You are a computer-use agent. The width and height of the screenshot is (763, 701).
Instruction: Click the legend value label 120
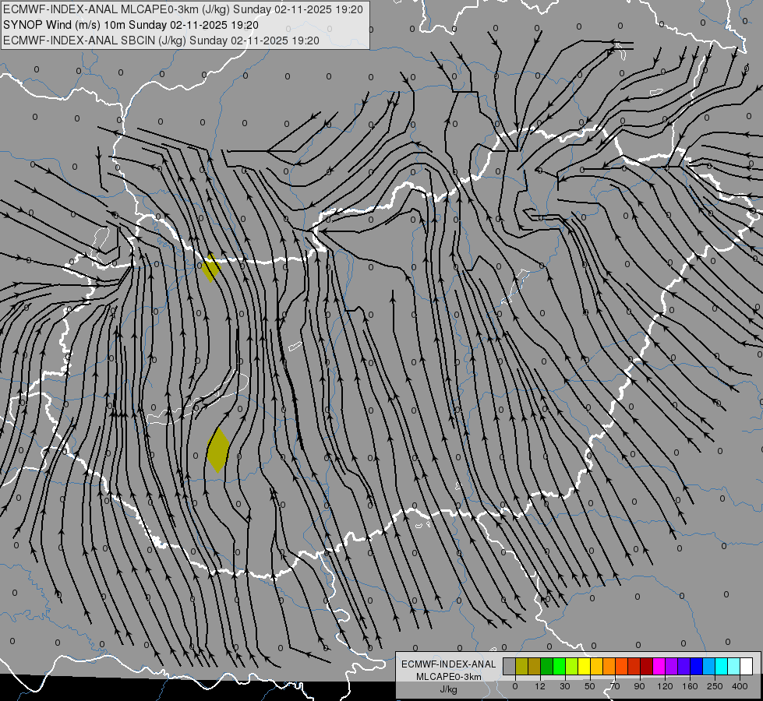(665, 686)
